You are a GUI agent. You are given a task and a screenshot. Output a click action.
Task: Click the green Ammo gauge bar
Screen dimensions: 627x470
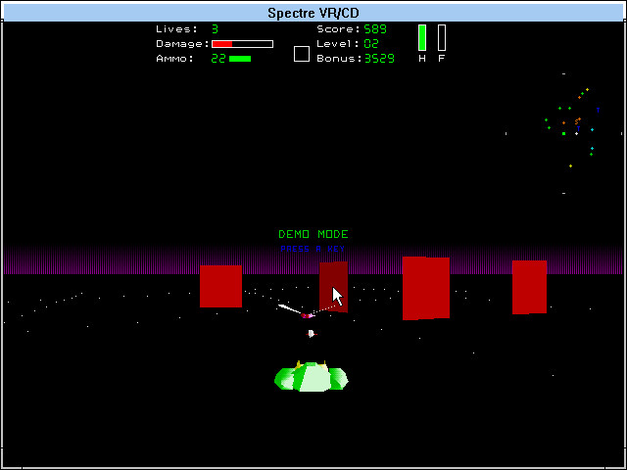(x=240, y=59)
